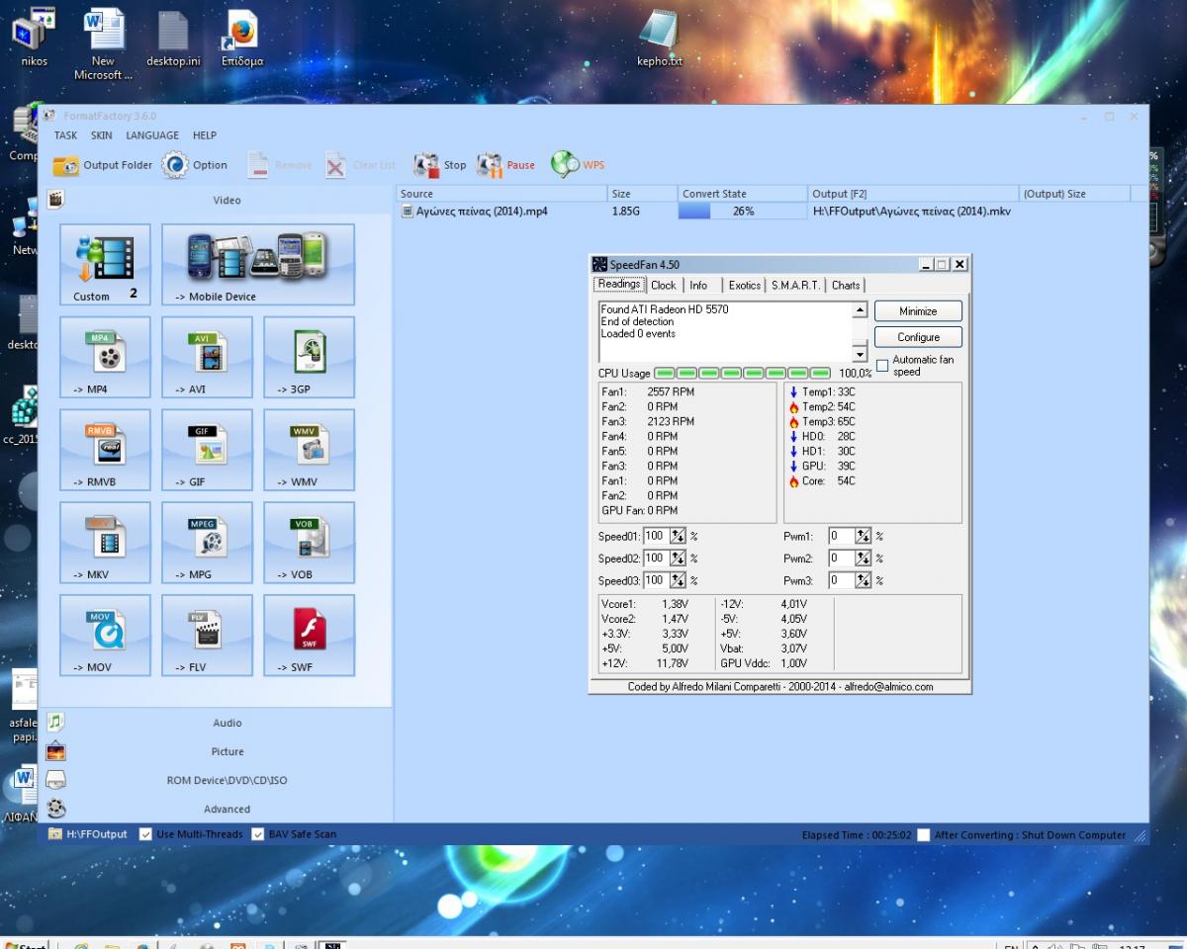The image size is (1187, 949).
Task: Toggle Use Multi-Threads checkbox
Action: point(145,834)
